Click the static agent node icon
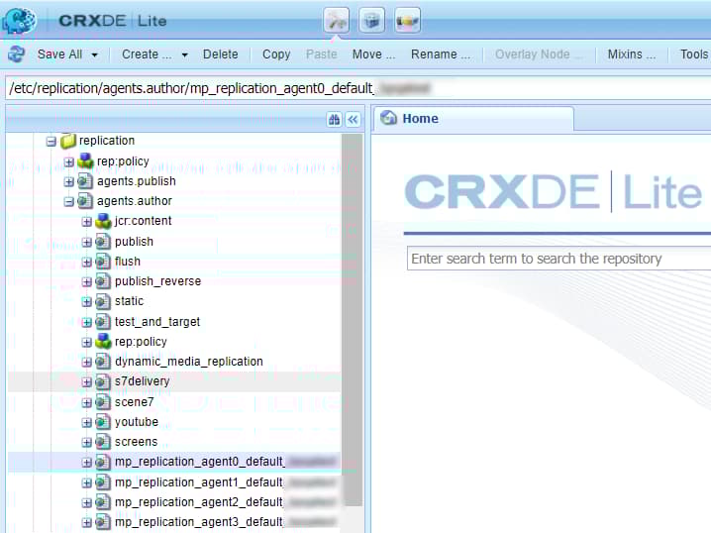 click(x=103, y=301)
